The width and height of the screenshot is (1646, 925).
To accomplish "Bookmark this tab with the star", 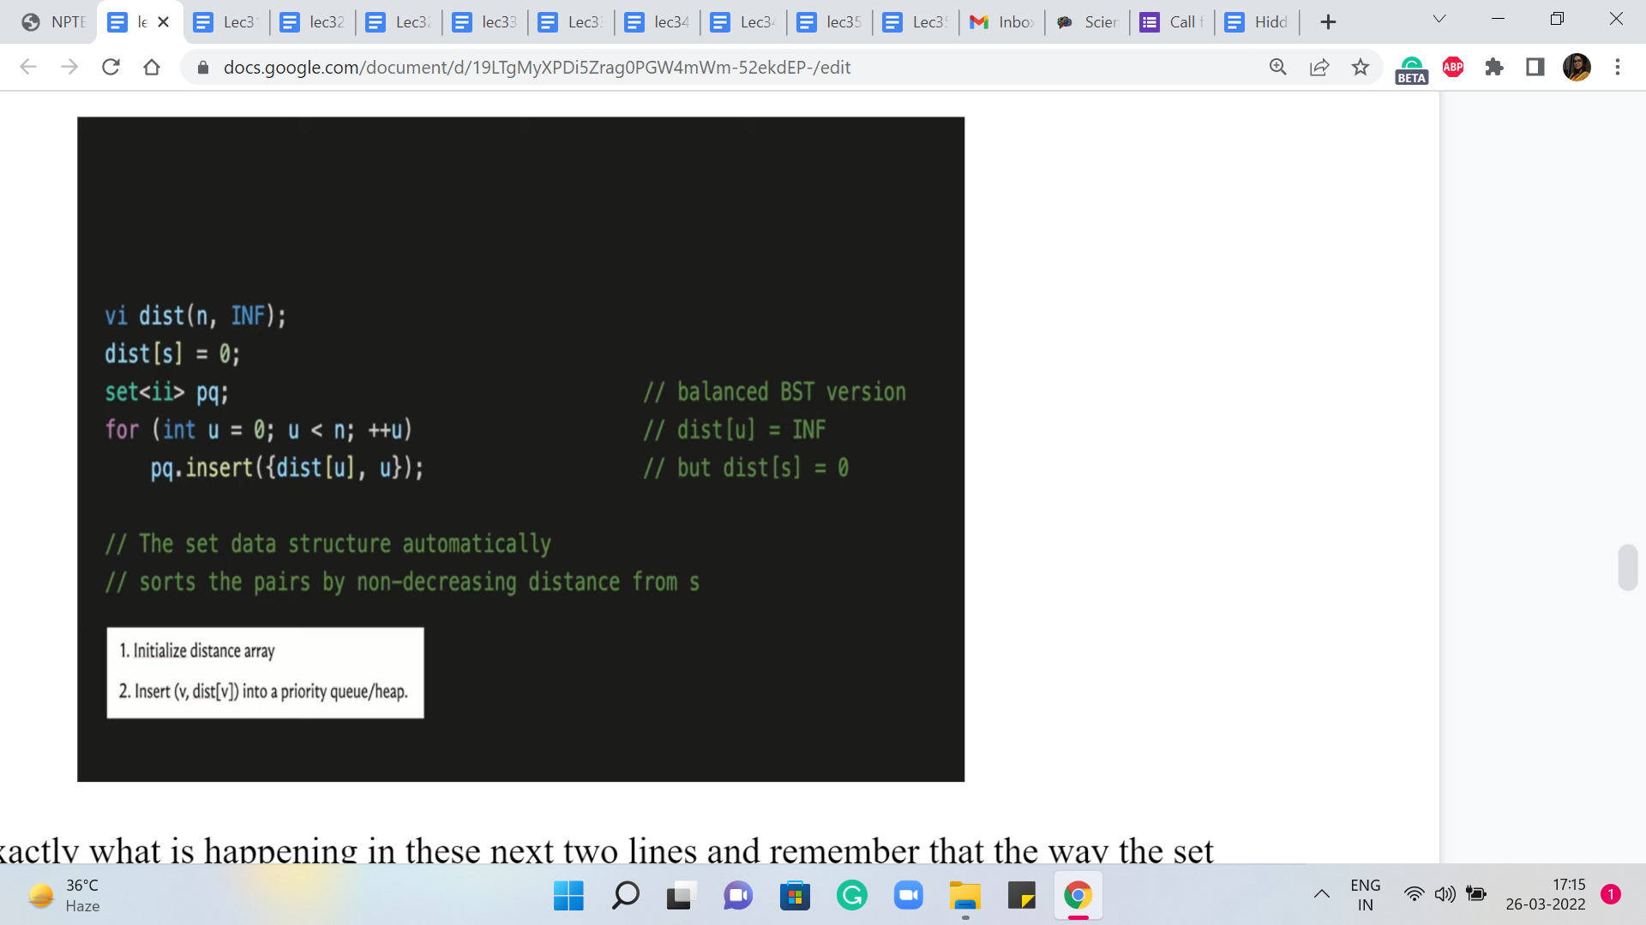I will (1361, 67).
